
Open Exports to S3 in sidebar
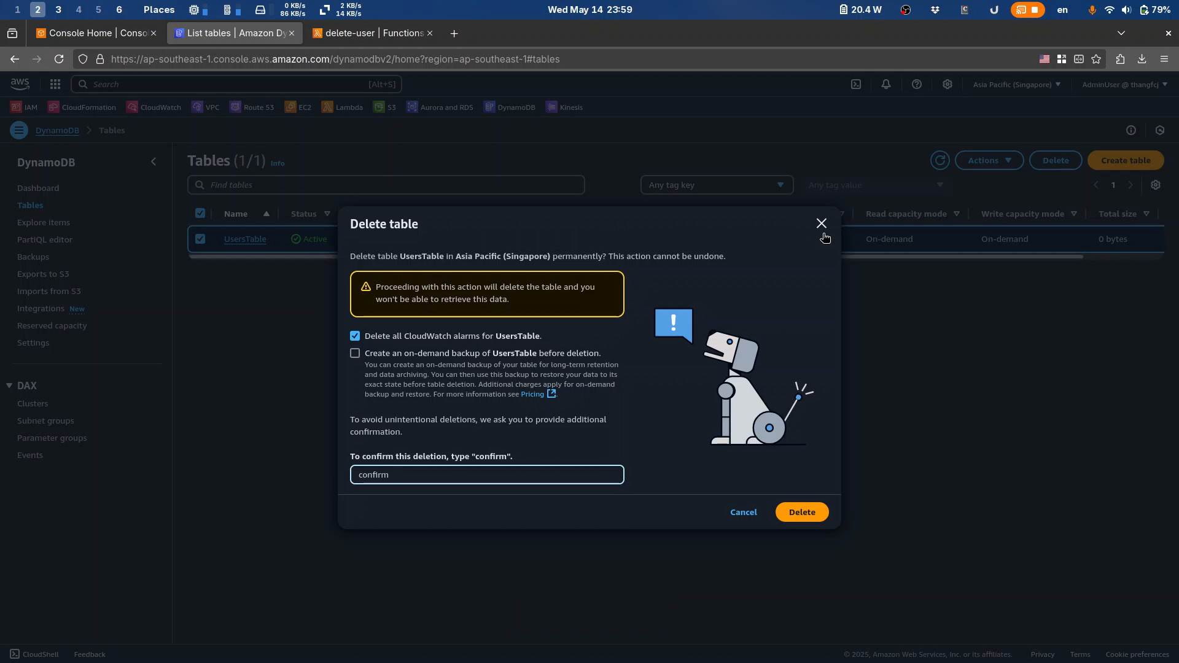tap(43, 274)
